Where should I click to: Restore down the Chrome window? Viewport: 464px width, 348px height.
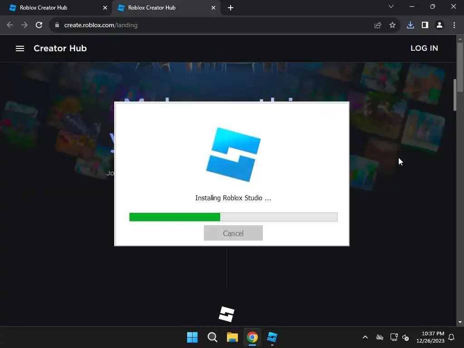tap(432, 6)
